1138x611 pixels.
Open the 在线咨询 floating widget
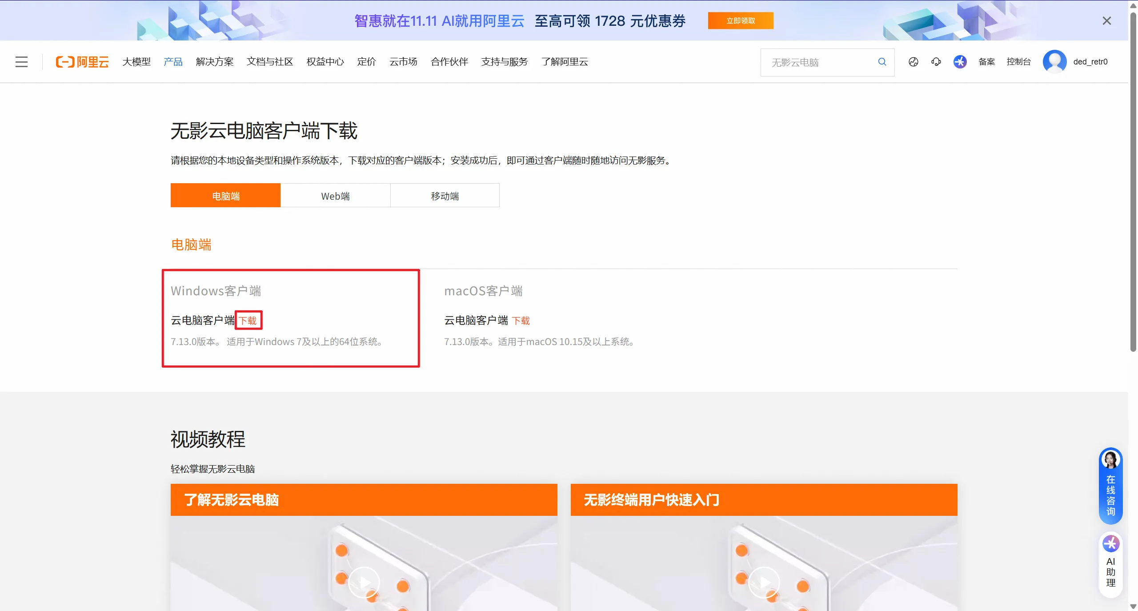pyautogui.click(x=1110, y=486)
